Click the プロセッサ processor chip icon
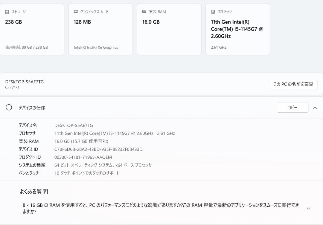The width and height of the screenshot is (323, 225). point(213,11)
